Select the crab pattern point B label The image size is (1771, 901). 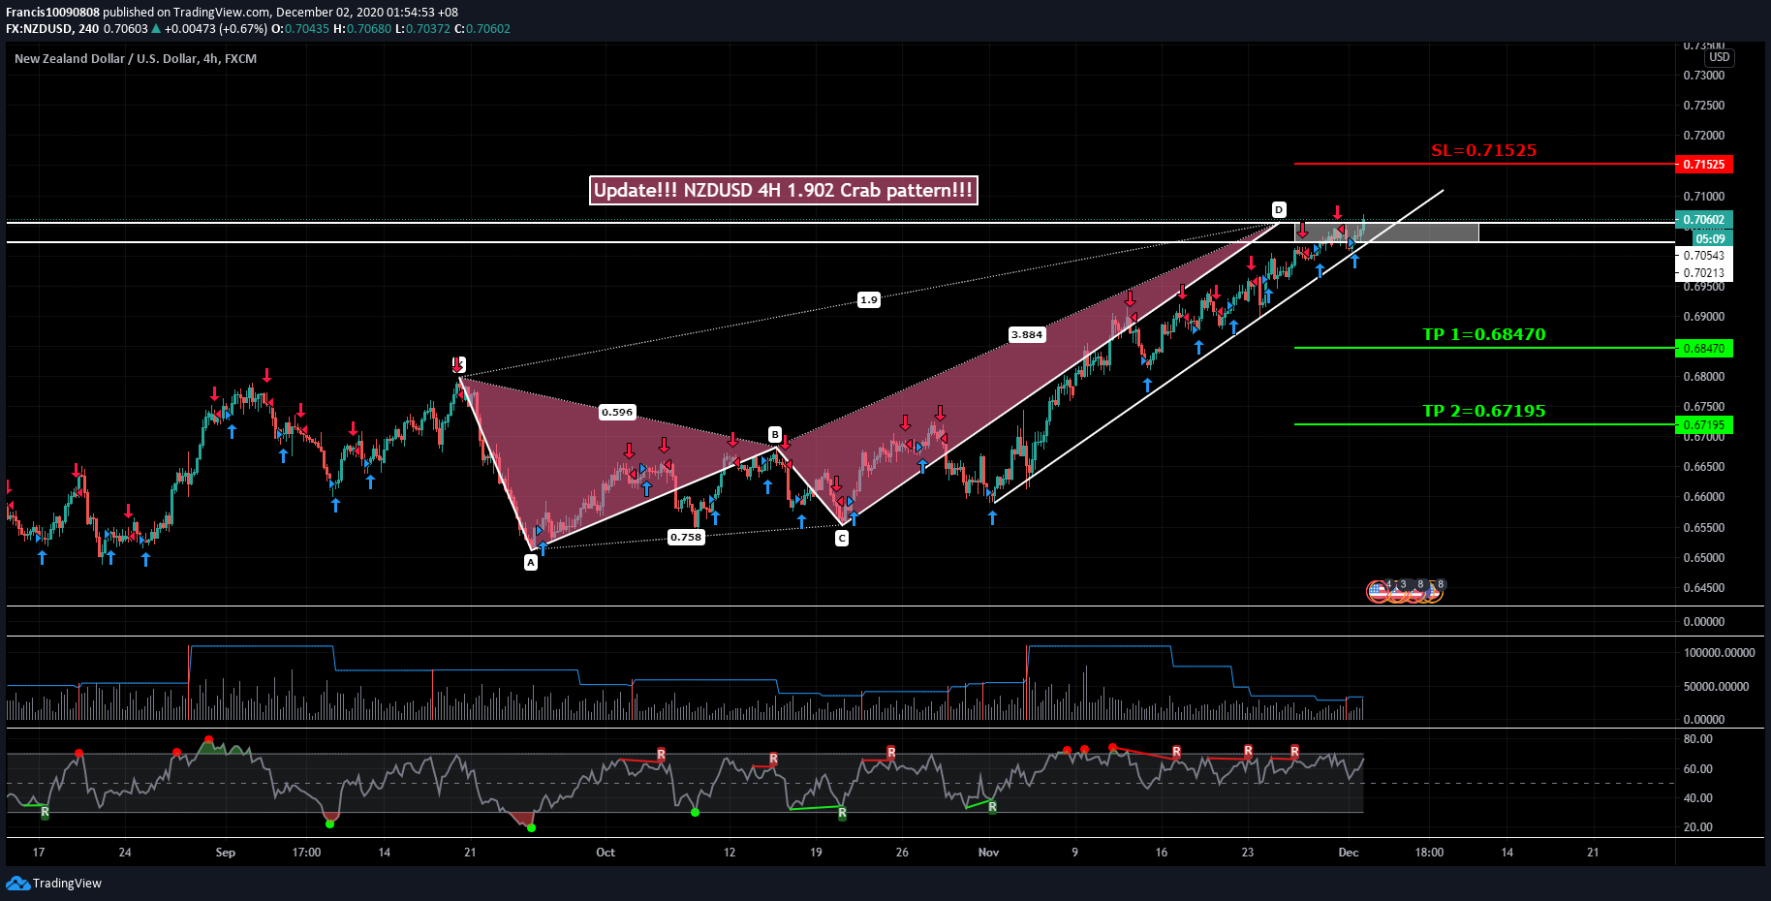775,434
